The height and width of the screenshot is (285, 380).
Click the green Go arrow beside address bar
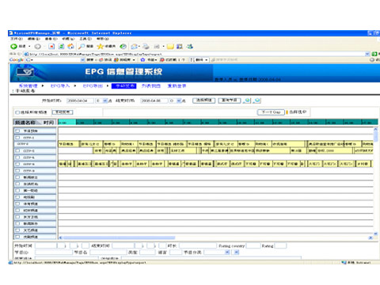pos(374,54)
